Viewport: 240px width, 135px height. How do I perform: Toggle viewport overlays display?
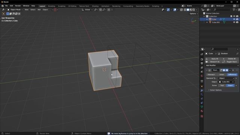coord(175,10)
